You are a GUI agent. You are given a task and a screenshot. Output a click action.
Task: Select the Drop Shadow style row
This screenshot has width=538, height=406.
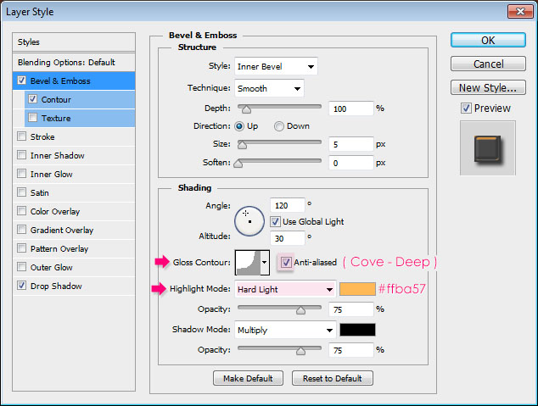click(x=74, y=286)
